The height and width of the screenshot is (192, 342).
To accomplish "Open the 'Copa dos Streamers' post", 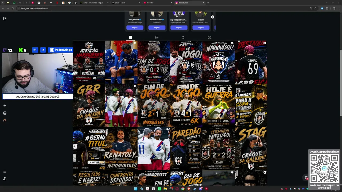I will click(251, 105).
